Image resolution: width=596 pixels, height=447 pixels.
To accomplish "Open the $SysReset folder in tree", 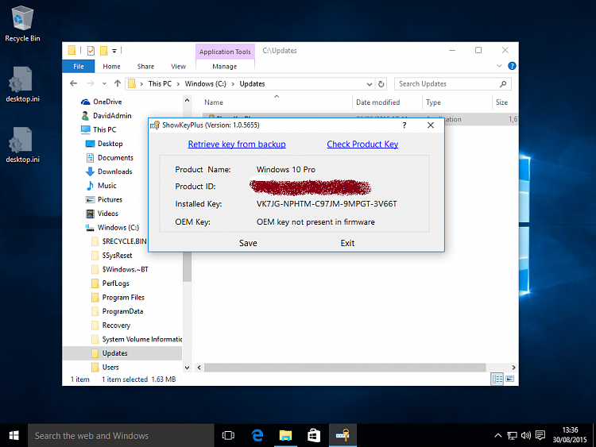I will pyautogui.click(x=112, y=256).
